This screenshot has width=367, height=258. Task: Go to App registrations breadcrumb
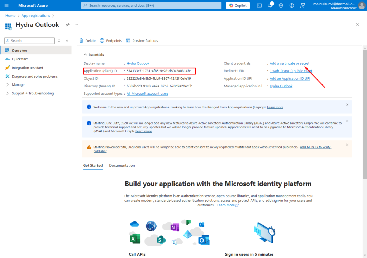pos(35,16)
